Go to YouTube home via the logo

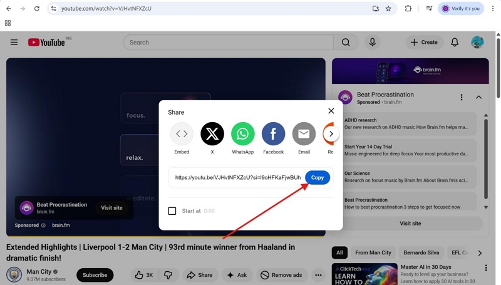46,42
